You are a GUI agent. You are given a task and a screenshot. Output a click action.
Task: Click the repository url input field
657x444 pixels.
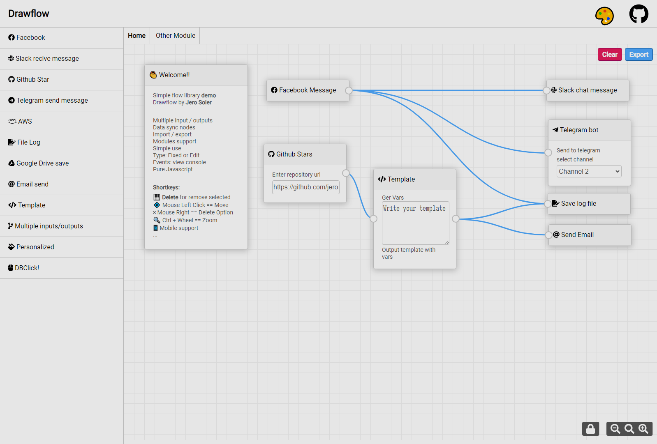(306, 187)
